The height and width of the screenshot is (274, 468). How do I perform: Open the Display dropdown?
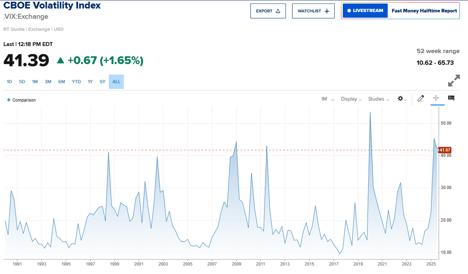351,99
